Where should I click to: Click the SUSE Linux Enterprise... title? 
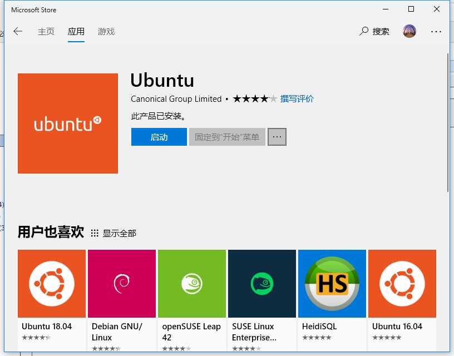254,332
